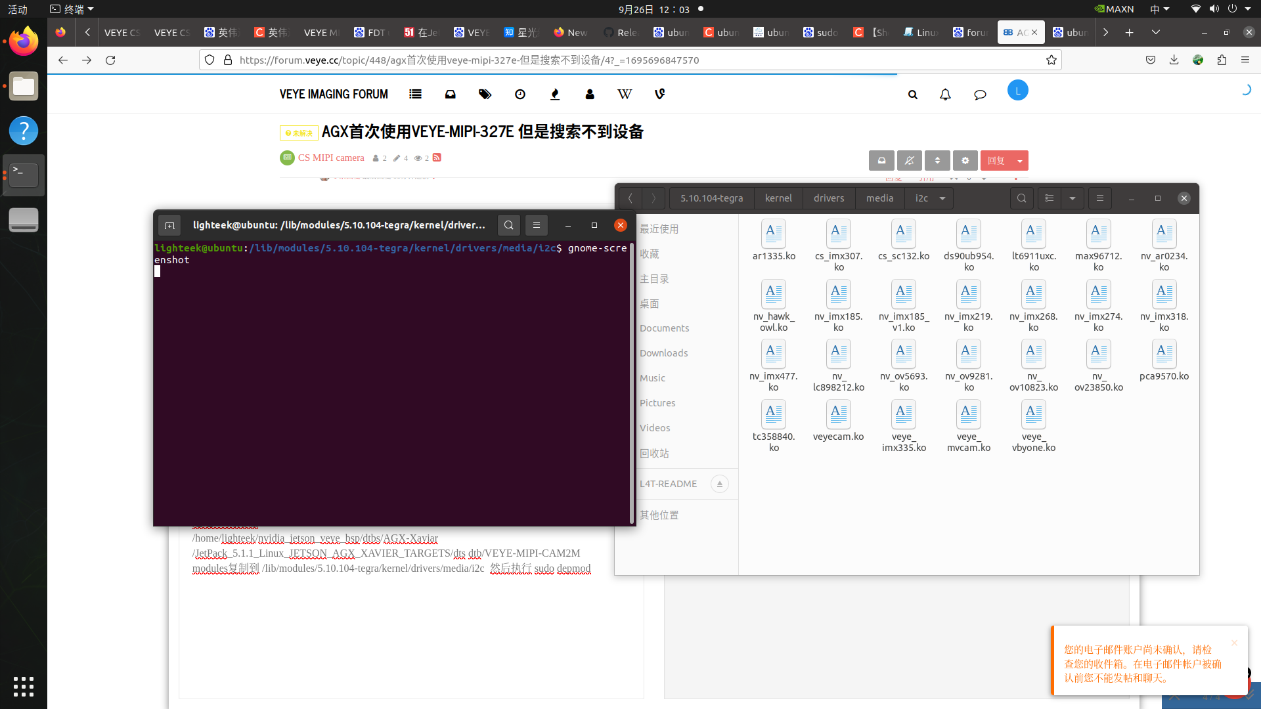Search in the file manager window
The width and height of the screenshot is (1261, 709).
(x=1021, y=198)
